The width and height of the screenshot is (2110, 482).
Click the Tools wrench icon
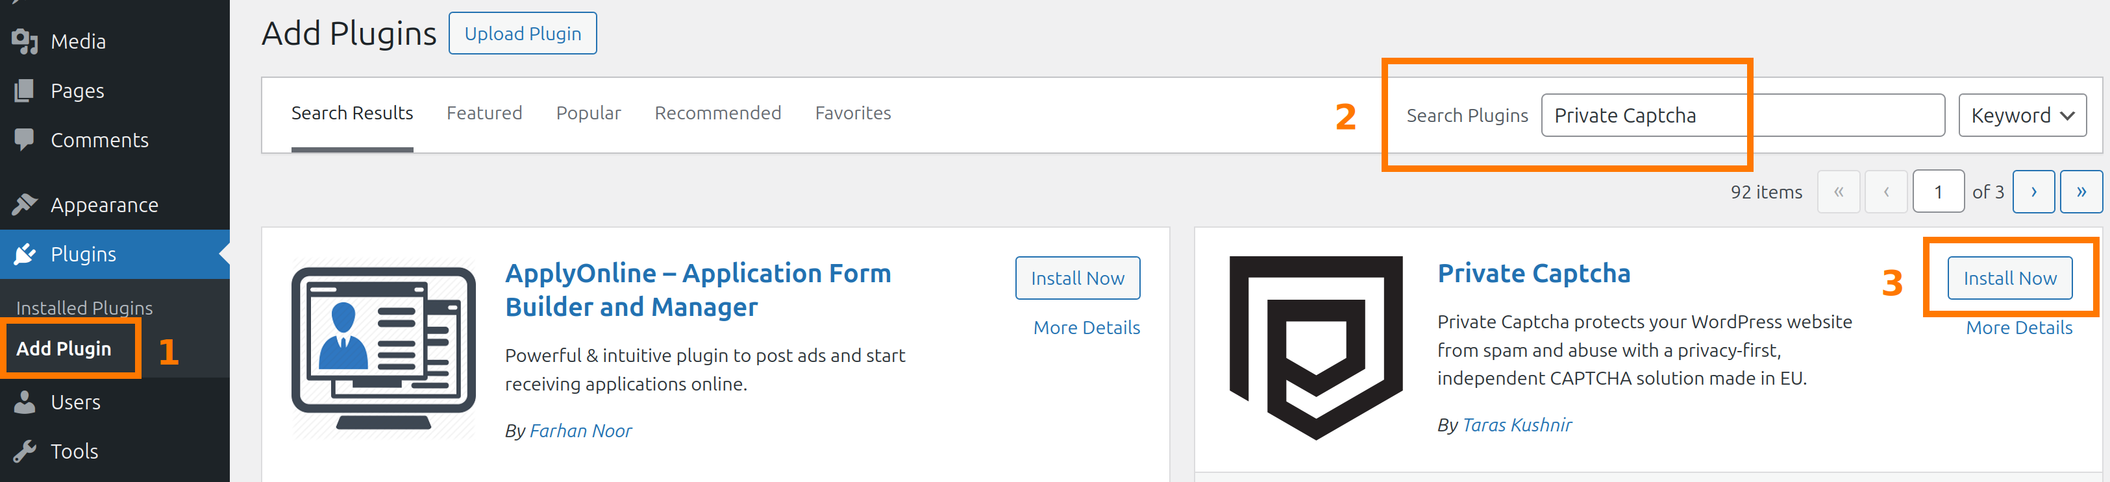click(24, 450)
